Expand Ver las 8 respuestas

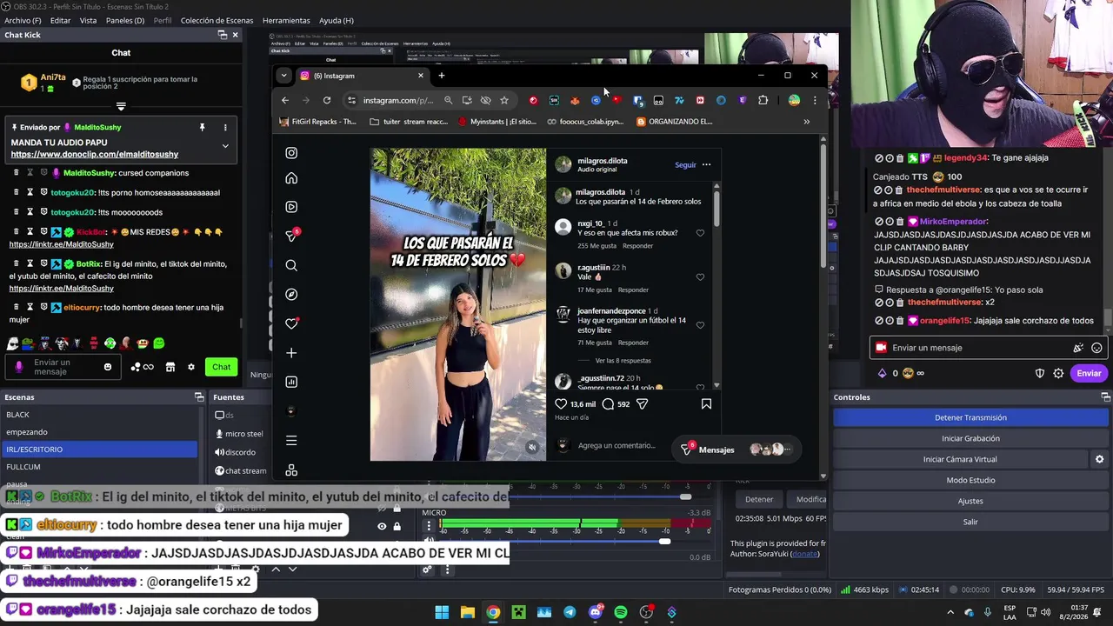point(623,360)
